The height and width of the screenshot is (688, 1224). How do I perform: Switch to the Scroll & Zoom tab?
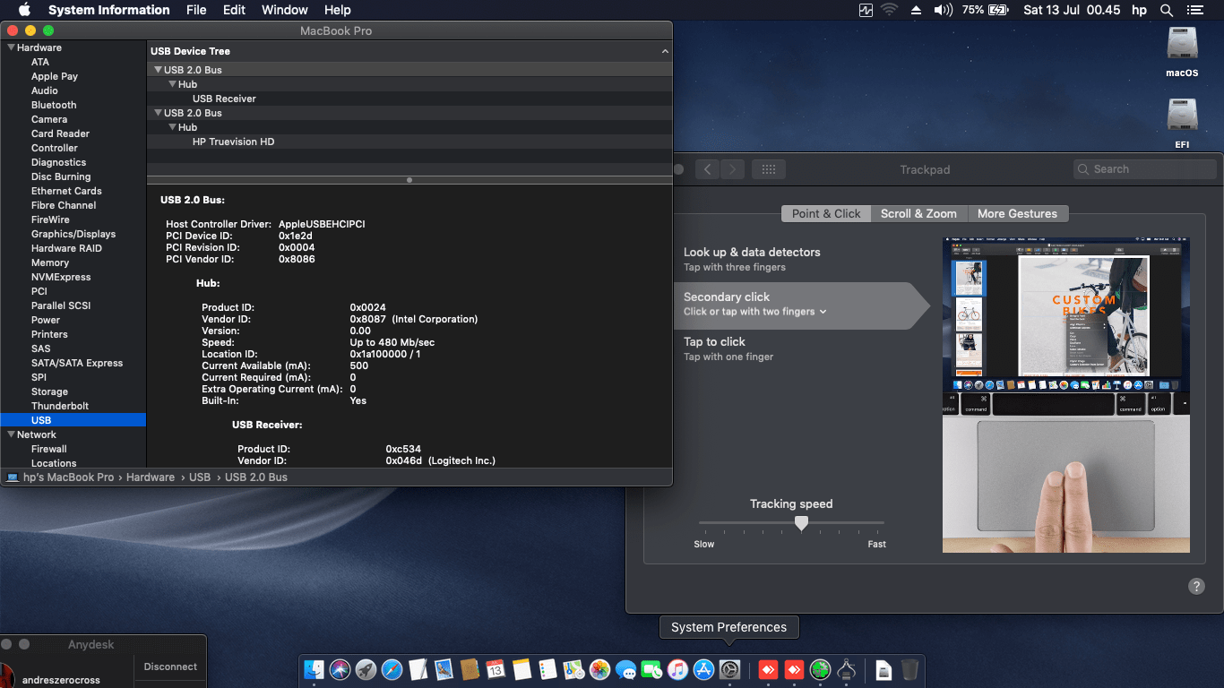pyautogui.click(x=918, y=213)
